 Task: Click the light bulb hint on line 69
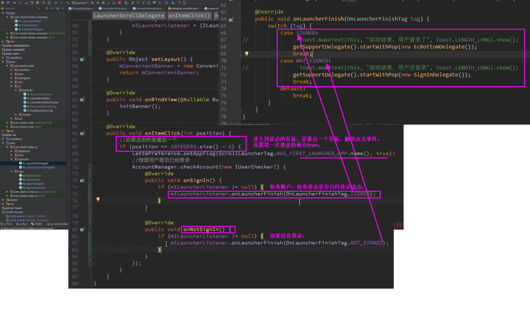[x=246, y=54]
